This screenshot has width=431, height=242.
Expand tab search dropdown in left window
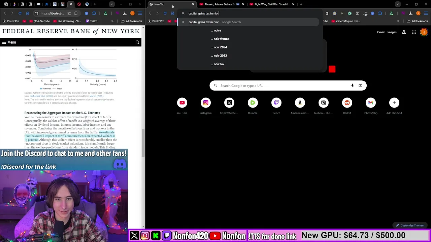point(112,4)
